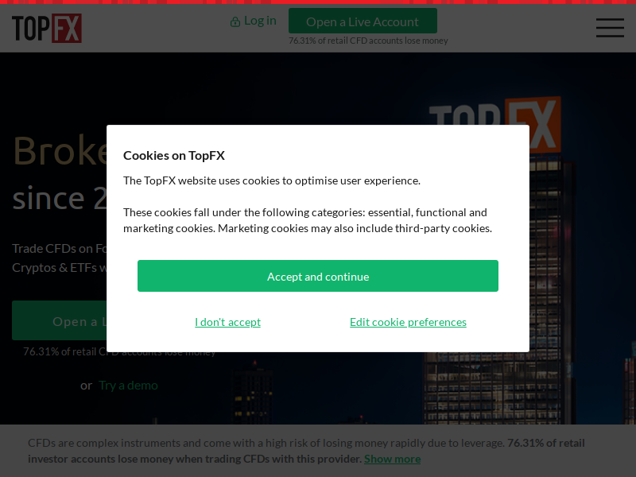Screen dimensions: 636x477
Task: Click the Trade CFDs description text
Action: 59,258
